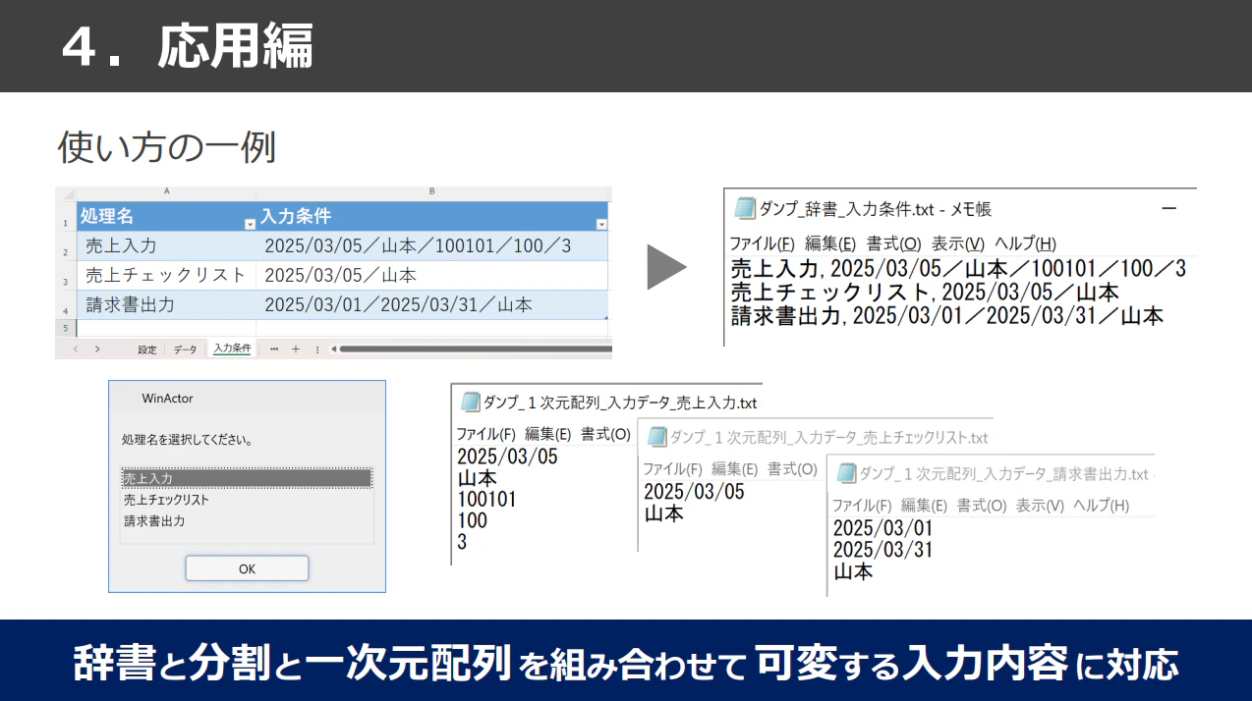Click line 100101 in 売上入力.txt notepad
The height and width of the screenshot is (701, 1252).
pos(487,499)
